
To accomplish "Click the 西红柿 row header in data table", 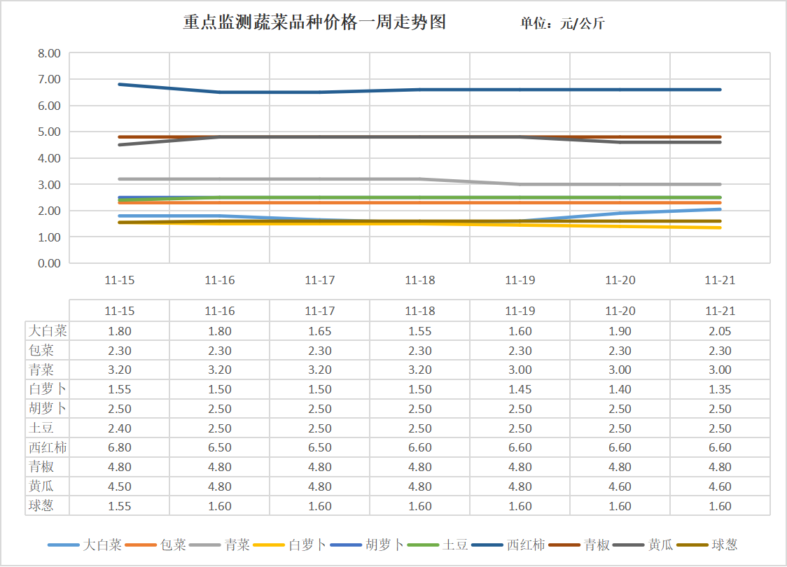I will [48, 447].
